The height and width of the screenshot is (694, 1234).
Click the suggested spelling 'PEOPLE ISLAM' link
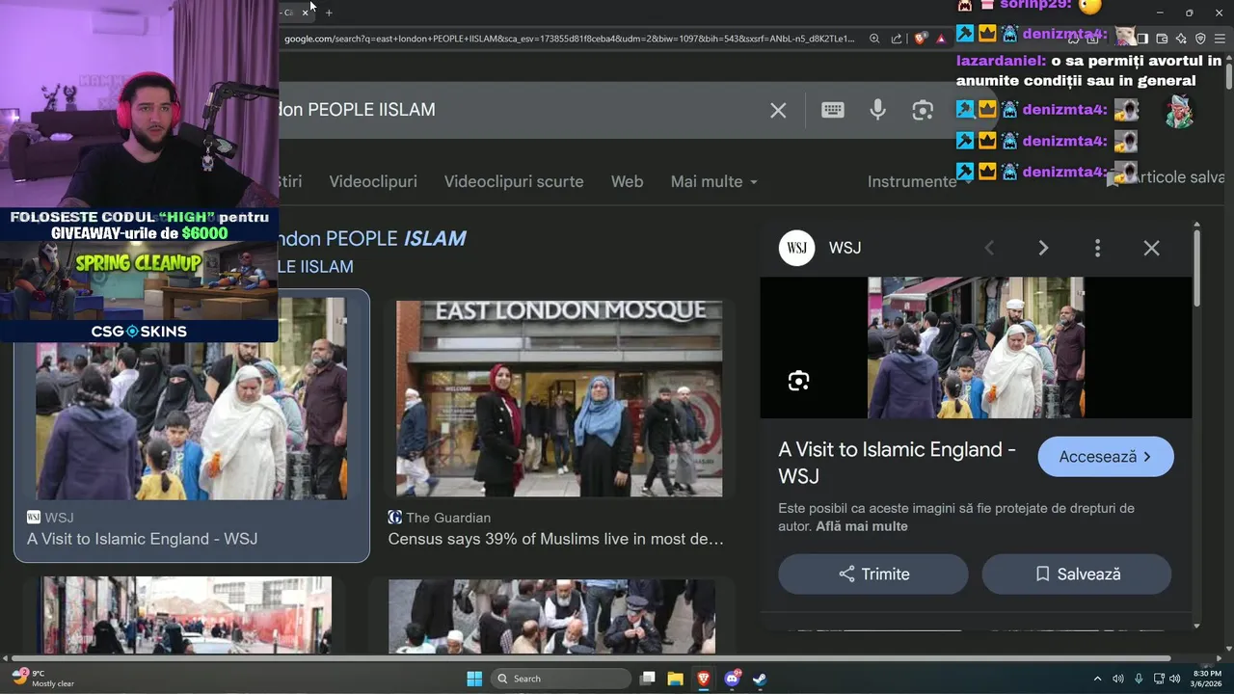click(371, 238)
